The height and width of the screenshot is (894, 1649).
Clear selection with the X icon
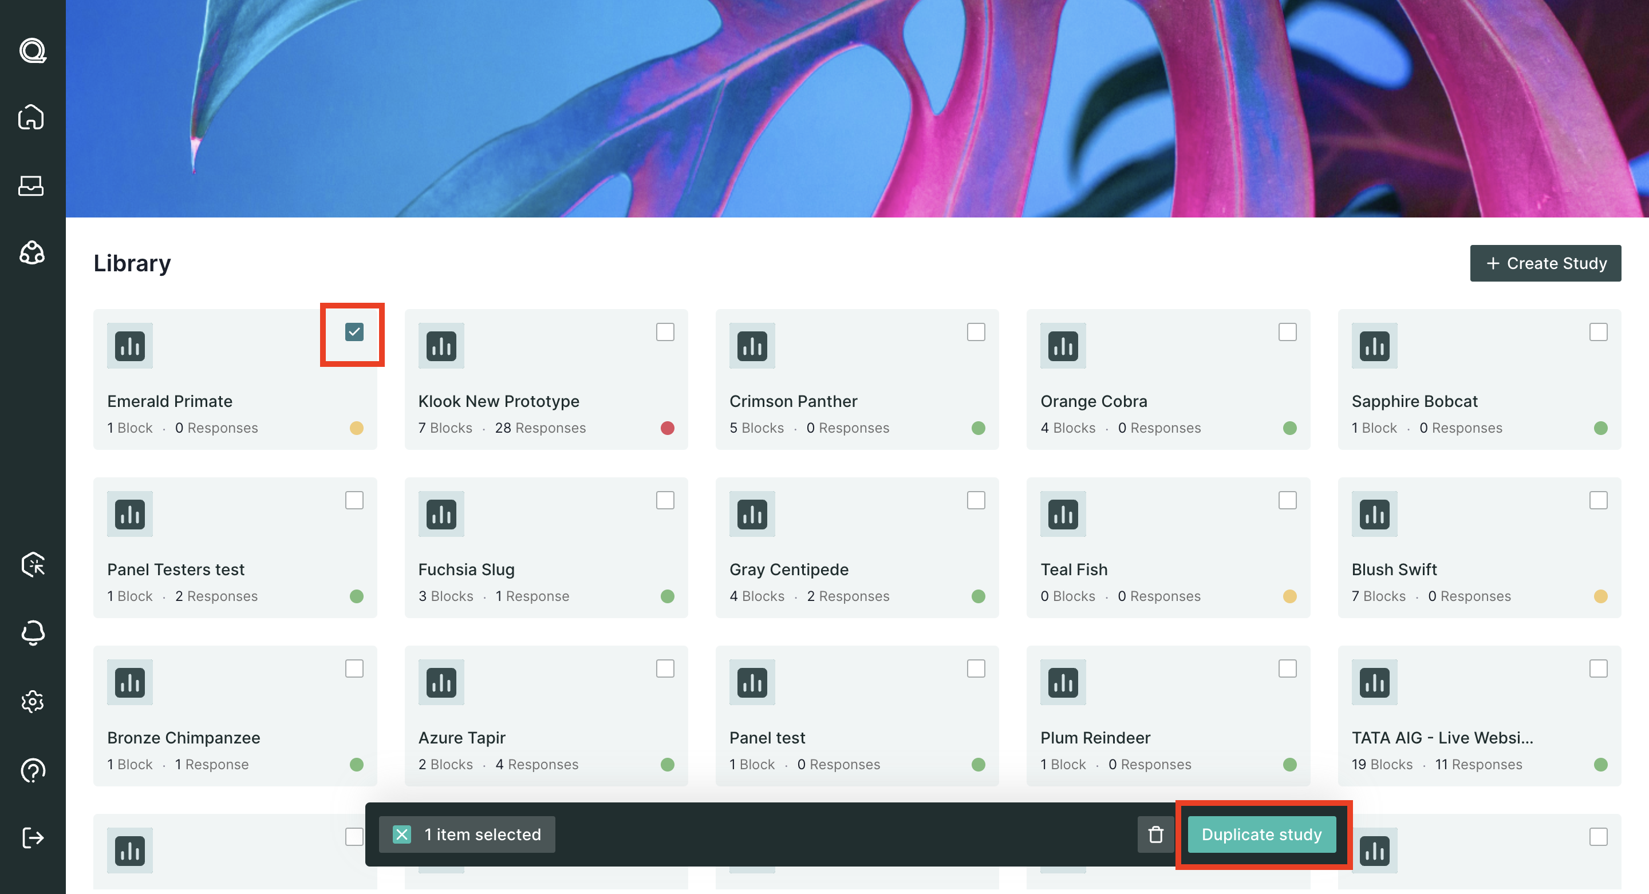401,834
